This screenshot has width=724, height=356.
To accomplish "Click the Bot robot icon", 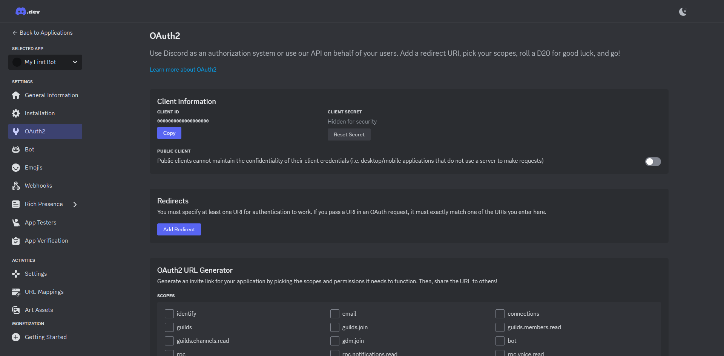I will coord(16,150).
